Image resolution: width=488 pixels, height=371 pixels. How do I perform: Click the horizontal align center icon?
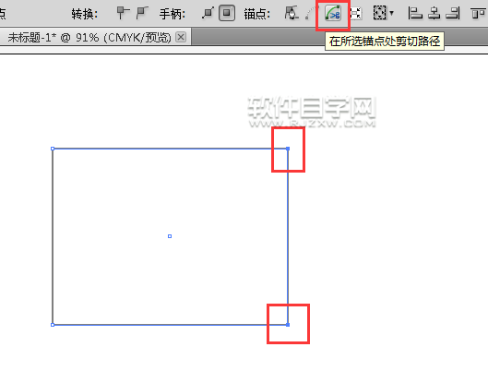pos(434,14)
